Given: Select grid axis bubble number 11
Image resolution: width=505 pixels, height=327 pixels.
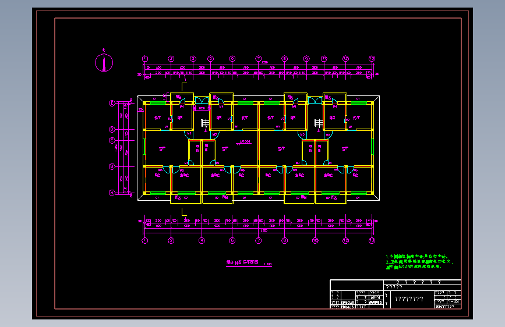Looking at the screenshot, I should click(324, 59).
